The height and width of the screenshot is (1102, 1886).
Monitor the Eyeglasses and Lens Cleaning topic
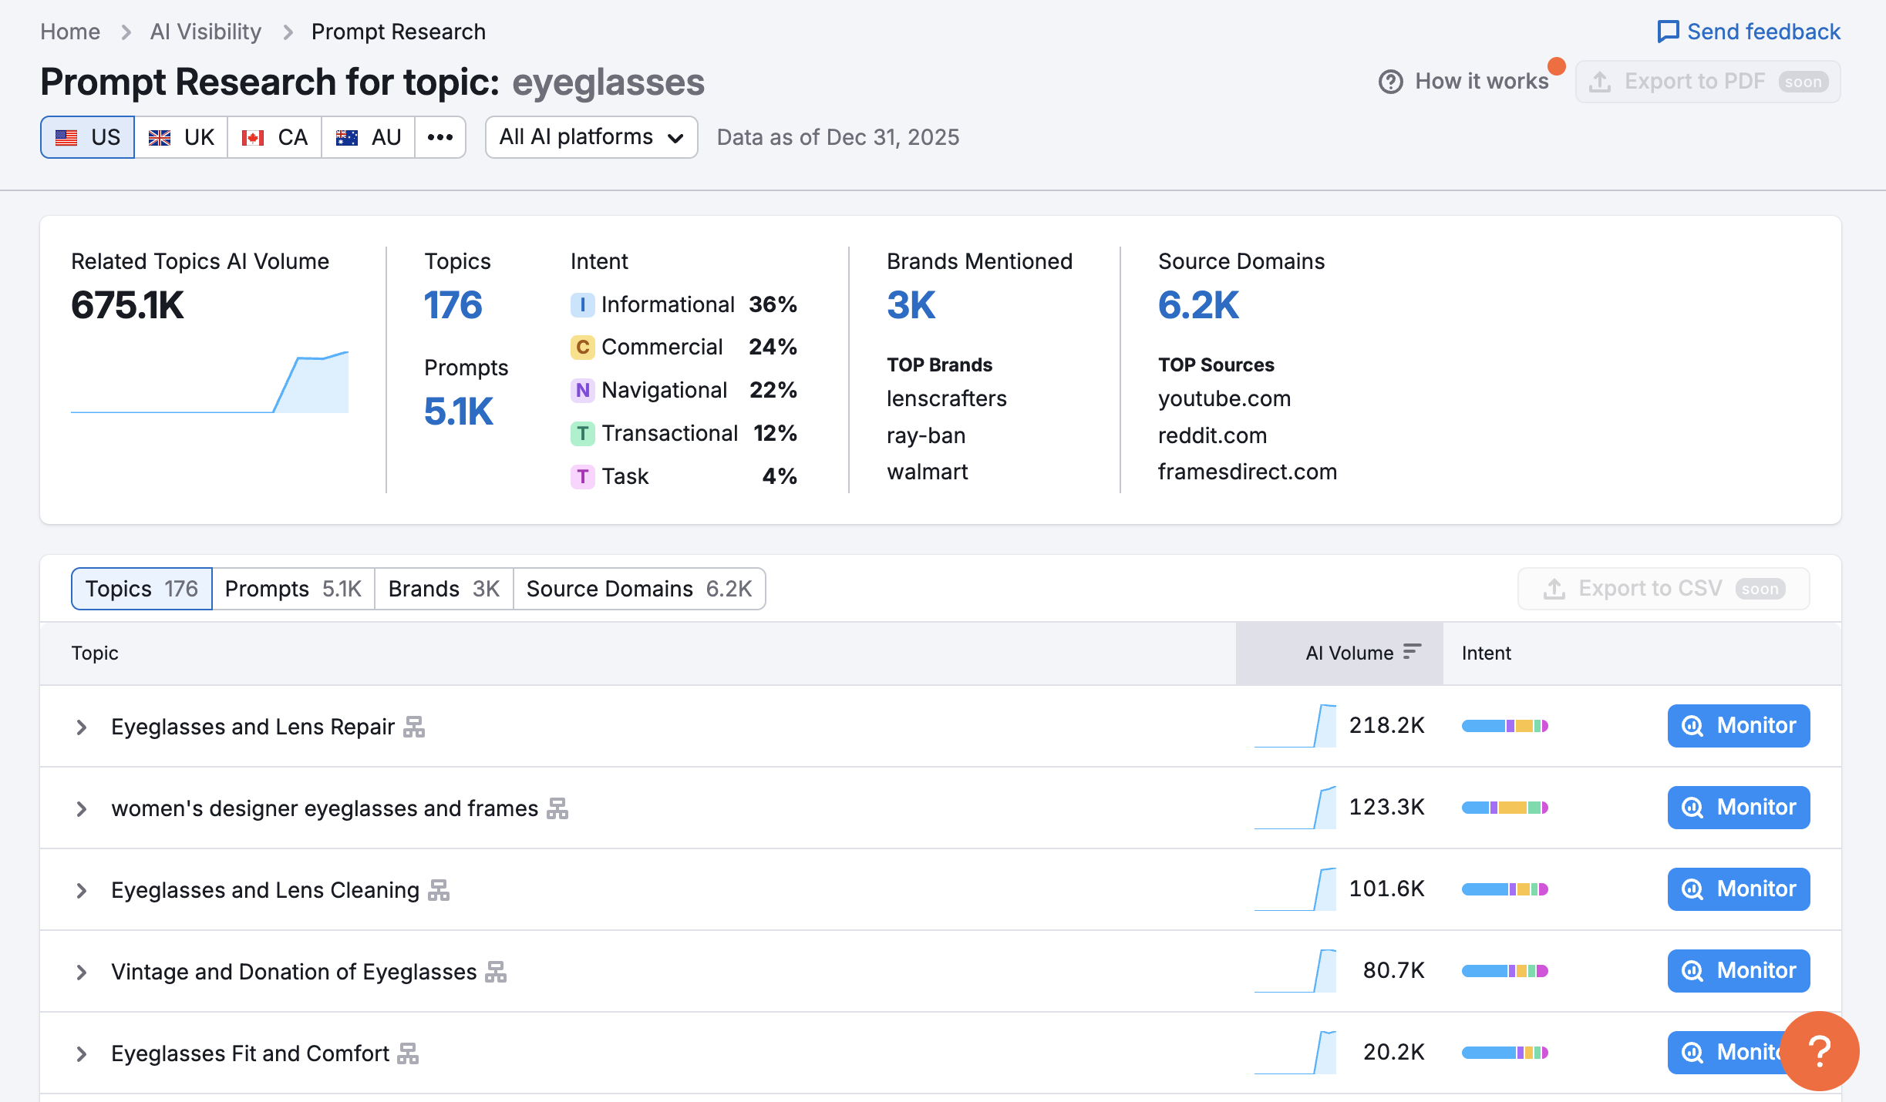pyautogui.click(x=1738, y=889)
